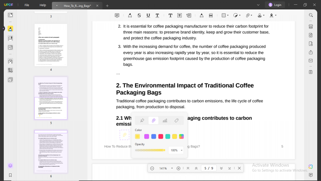Image resolution: width=321 pixels, height=181 pixels.
Task: Close the How_To_R...ing_Bags document tab
Action: pyautogui.click(x=97, y=5)
